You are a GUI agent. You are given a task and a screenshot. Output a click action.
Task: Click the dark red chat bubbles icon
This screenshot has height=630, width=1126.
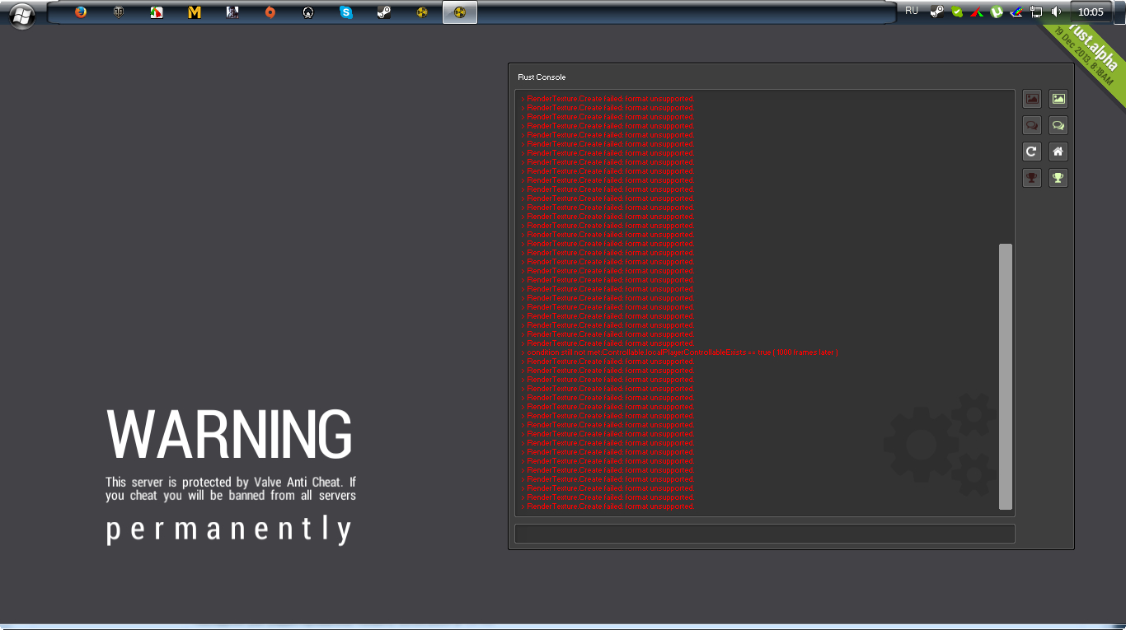[1032, 125]
